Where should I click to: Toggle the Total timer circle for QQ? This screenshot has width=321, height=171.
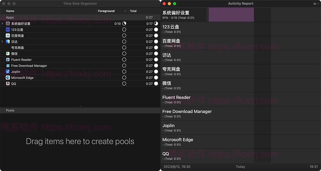[155, 83]
